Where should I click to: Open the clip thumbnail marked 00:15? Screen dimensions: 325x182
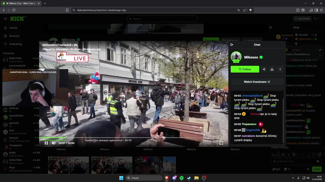point(155,165)
